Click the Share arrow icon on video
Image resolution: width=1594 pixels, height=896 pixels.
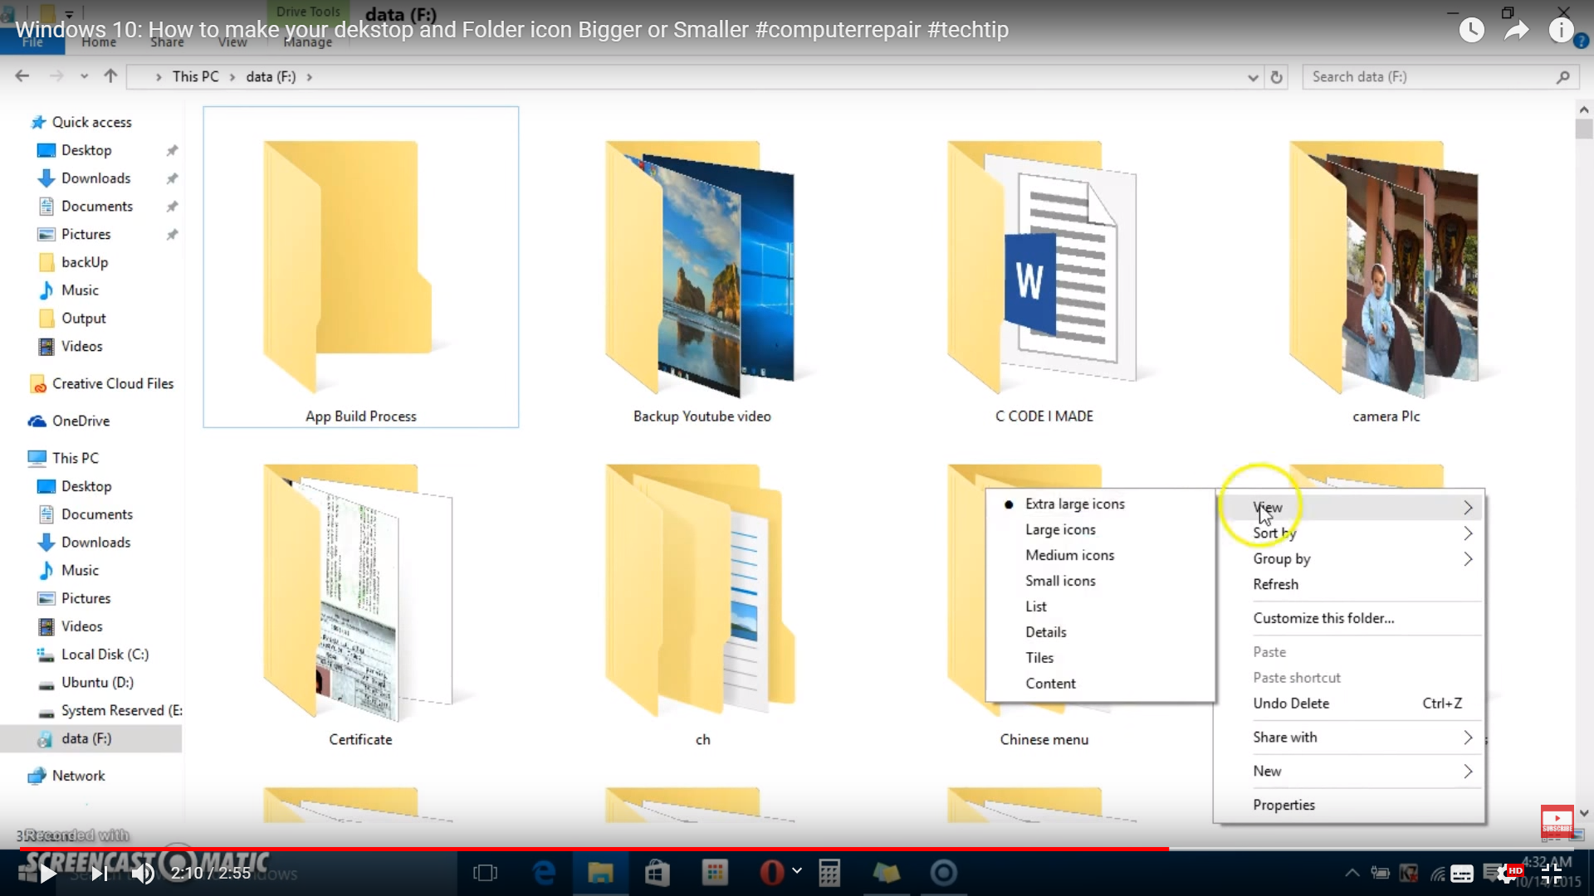click(x=1517, y=31)
